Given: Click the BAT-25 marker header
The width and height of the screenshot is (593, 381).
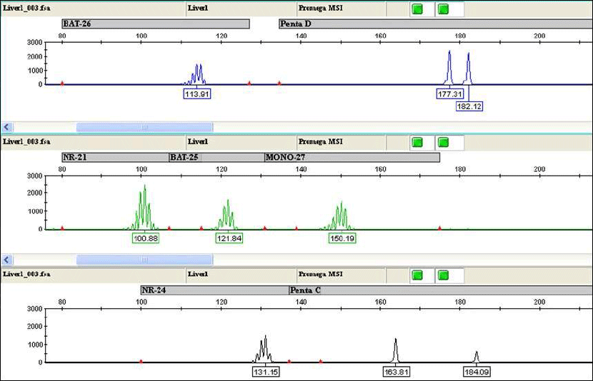Looking at the screenshot, I should click(x=216, y=157).
